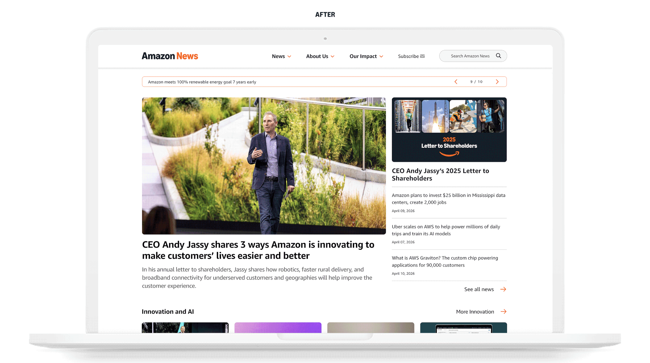Open the AWS Graviton custom chip article
The height and width of the screenshot is (363, 650).
click(x=445, y=261)
